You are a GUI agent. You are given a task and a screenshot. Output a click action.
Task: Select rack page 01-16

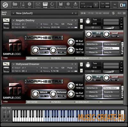83,13
